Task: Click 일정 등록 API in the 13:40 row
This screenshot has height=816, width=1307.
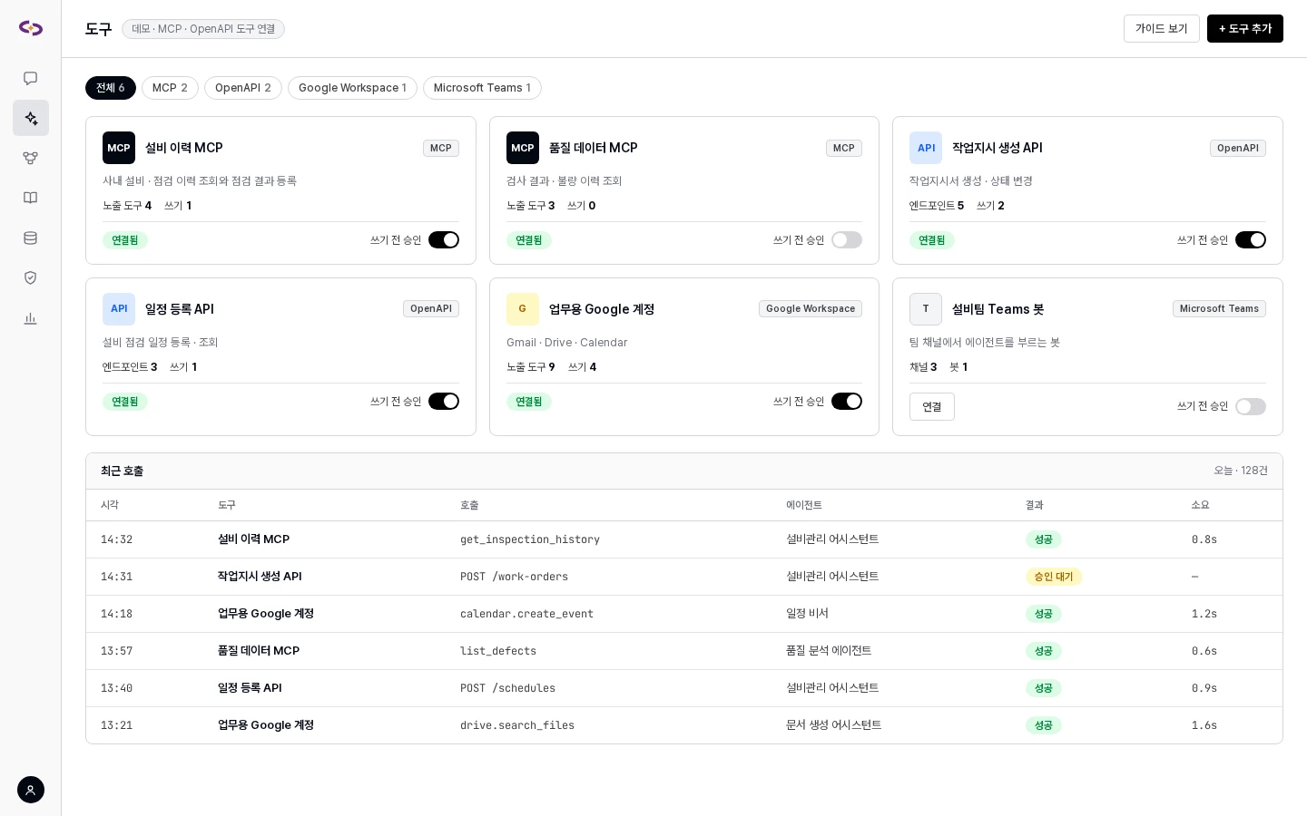Action: point(250,688)
